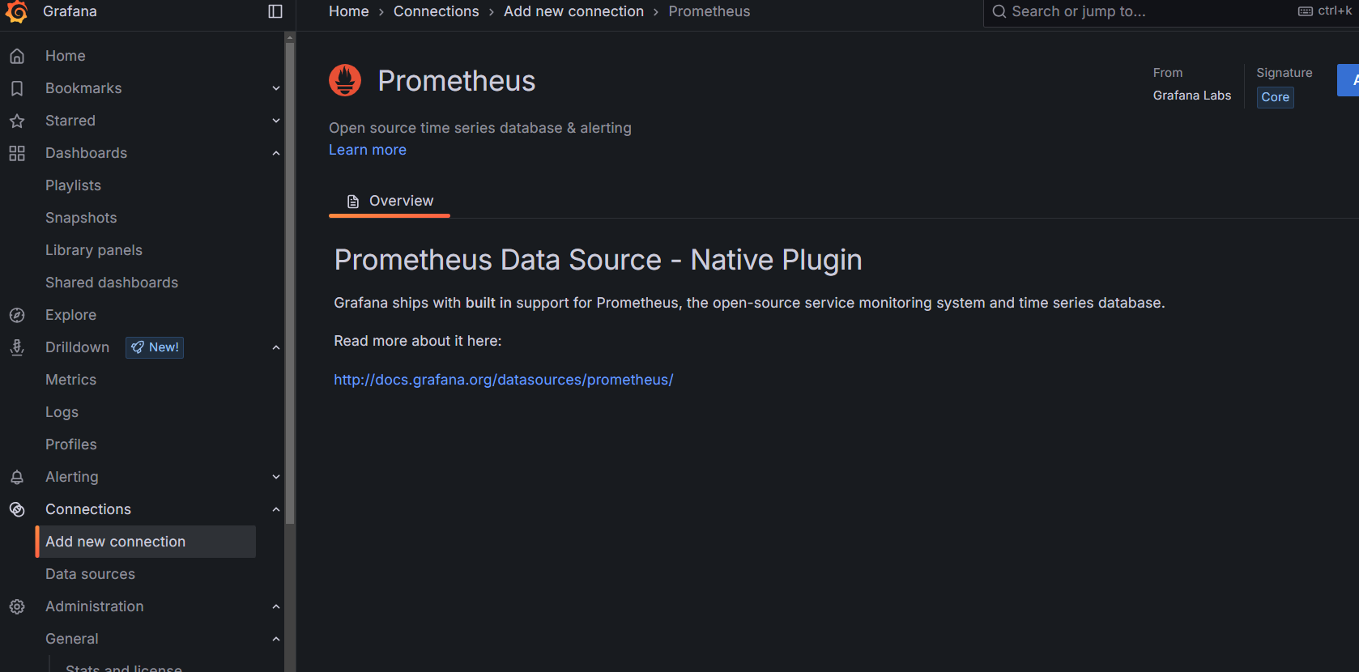This screenshot has height=672, width=1359.
Task: Collapse the Dashboards section chevron
Action: 276,153
